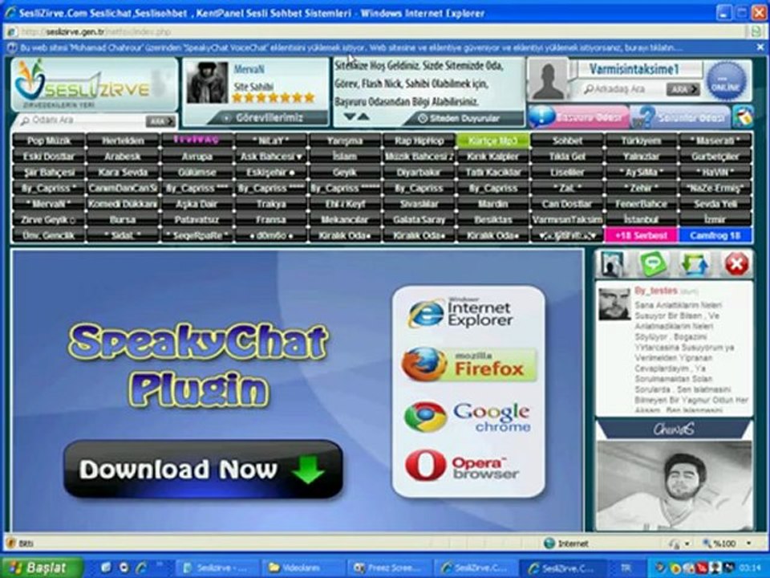Close the plugin information bar
770x578 pixels.
click(x=760, y=47)
